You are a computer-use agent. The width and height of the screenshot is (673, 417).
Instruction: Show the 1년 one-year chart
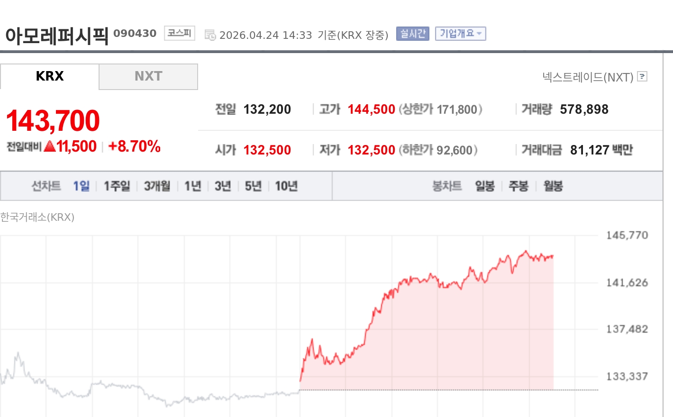(191, 186)
